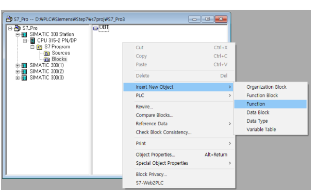316x193 pixels.
Task: Select the OB1 block icon
Action: point(95,29)
